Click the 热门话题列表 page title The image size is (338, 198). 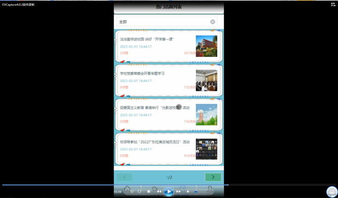pos(169,7)
